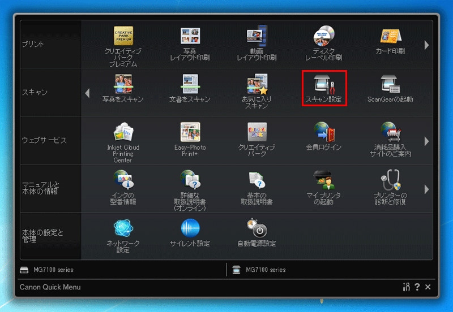Launch ScanGearの起動
The width and height of the screenshot is (453, 312).
[x=390, y=88]
